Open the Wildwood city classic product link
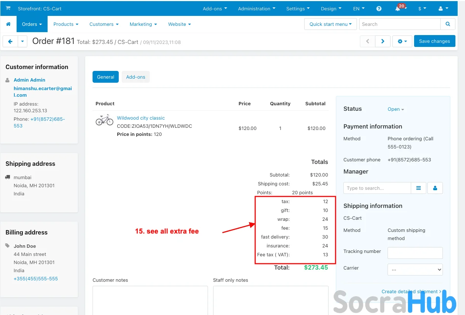The image size is (465, 315). 141,118
